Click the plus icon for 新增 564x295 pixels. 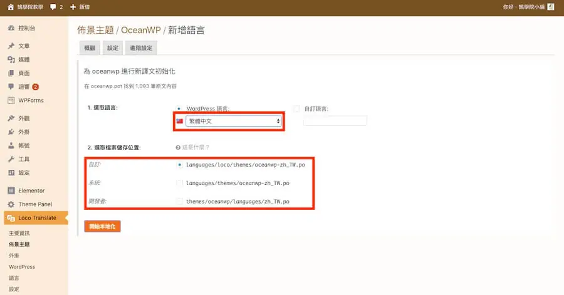coord(73,7)
